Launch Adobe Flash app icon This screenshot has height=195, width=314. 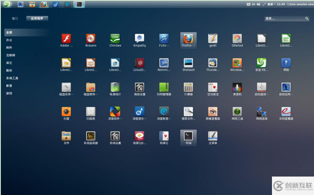click(x=66, y=39)
